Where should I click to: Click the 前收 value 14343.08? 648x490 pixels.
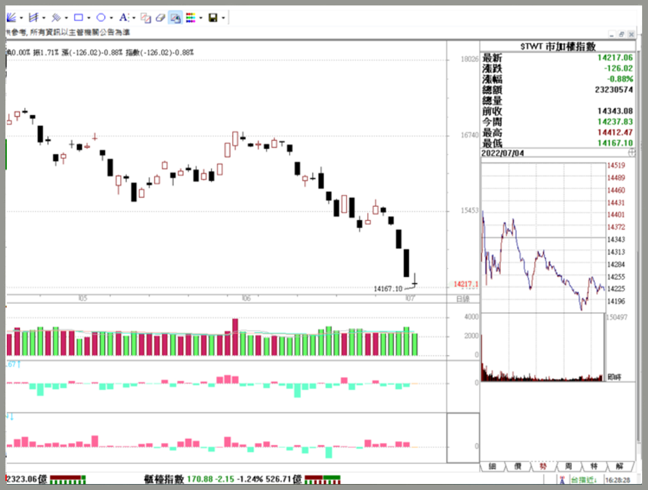615,111
